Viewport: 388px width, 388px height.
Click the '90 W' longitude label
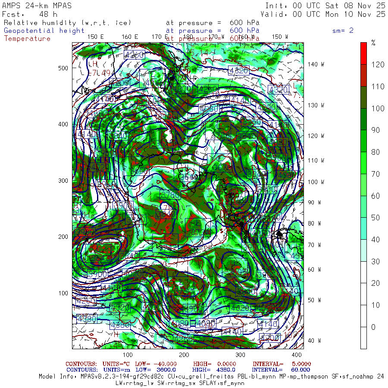click(x=314, y=203)
